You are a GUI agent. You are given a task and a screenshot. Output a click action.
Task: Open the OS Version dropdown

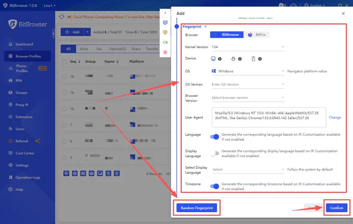click(x=247, y=85)
